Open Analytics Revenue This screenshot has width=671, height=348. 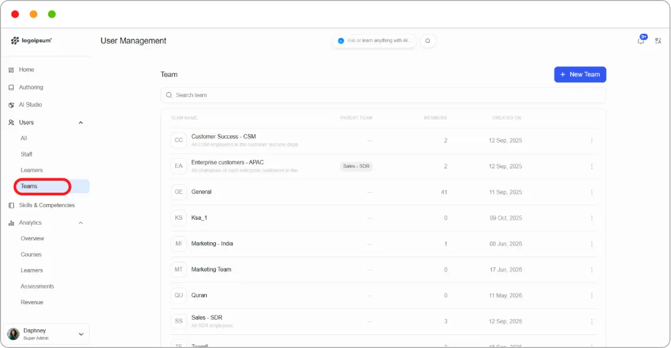click(x=32, y=302)
